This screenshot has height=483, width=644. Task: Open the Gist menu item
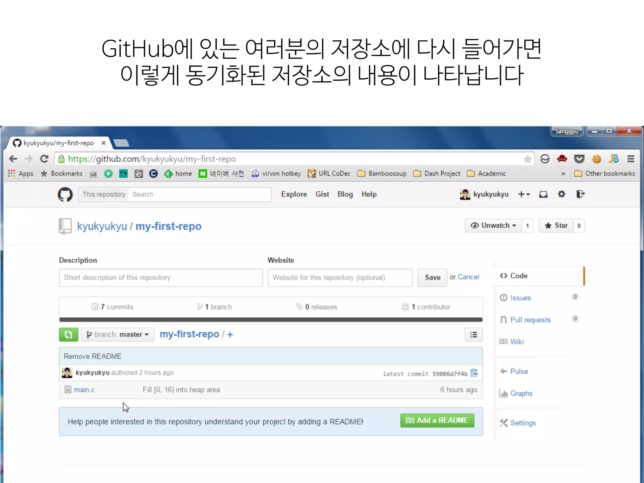click(x=322, y=194)
